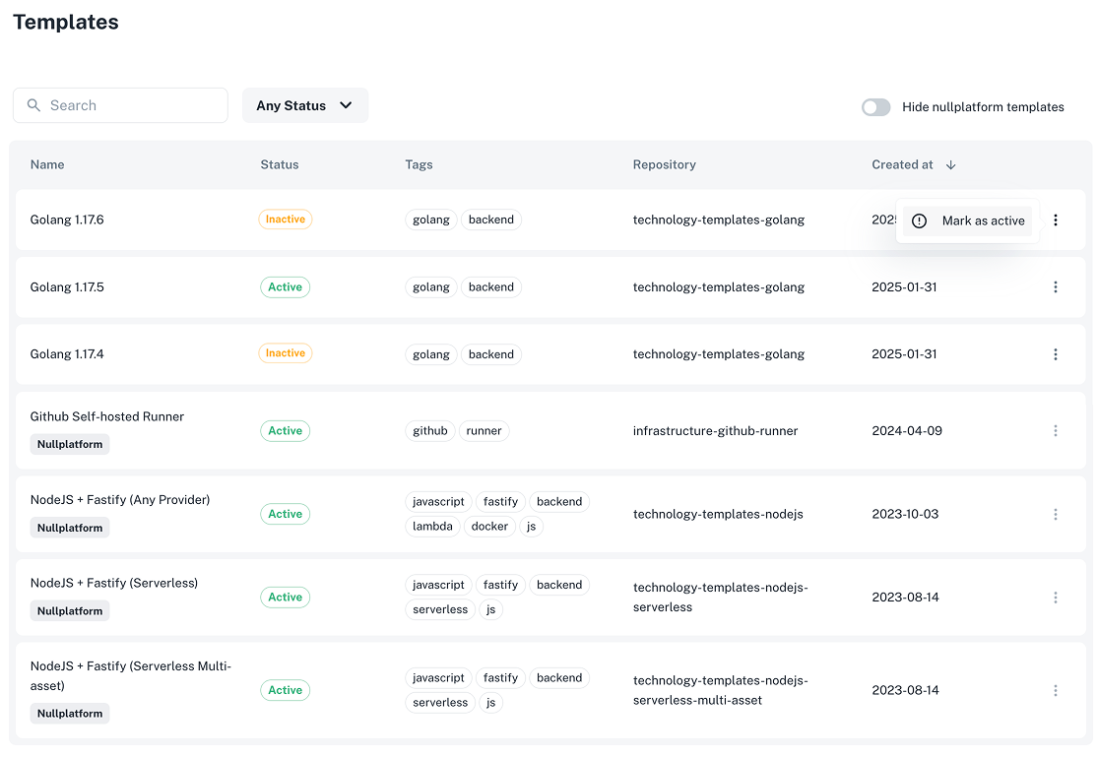Viewport: 1098px width, 757px height.
Task: Open the actions menu for Golang 1.17.4
Action: (x=1055, y=354)
